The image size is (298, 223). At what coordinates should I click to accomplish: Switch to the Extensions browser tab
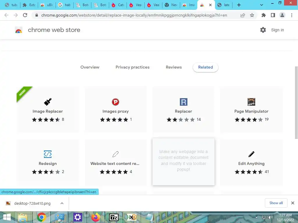tap(29, 5)
